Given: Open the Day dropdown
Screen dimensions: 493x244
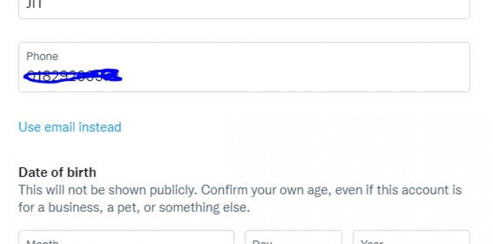Looking at the screenshot, I should click(293, 238).
